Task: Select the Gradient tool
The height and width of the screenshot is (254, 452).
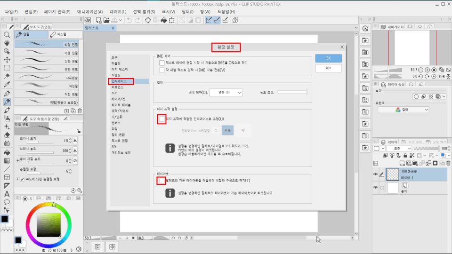Action: 7,161
